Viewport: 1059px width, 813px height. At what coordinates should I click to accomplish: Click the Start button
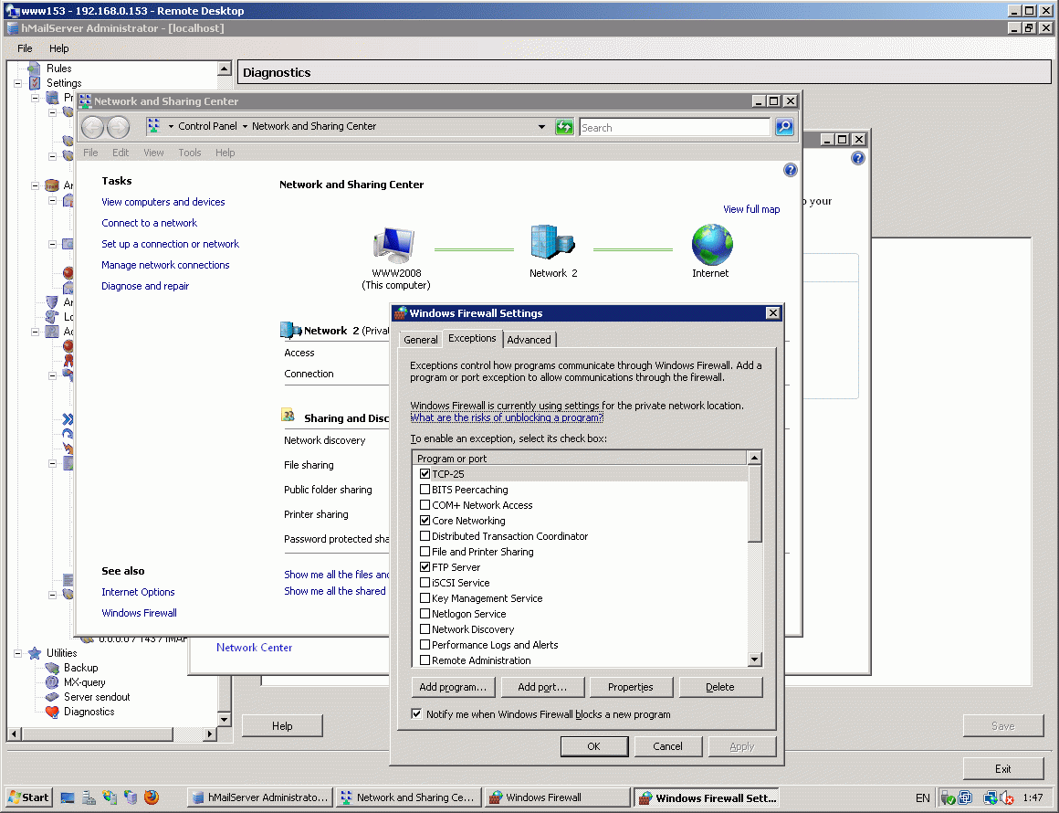(x=27, y=797)
